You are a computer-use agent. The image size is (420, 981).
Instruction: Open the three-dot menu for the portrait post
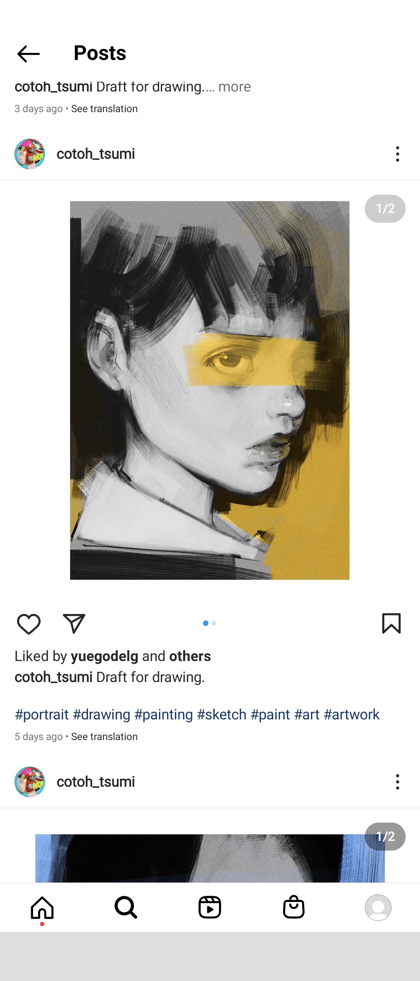[x=397, y=154]
